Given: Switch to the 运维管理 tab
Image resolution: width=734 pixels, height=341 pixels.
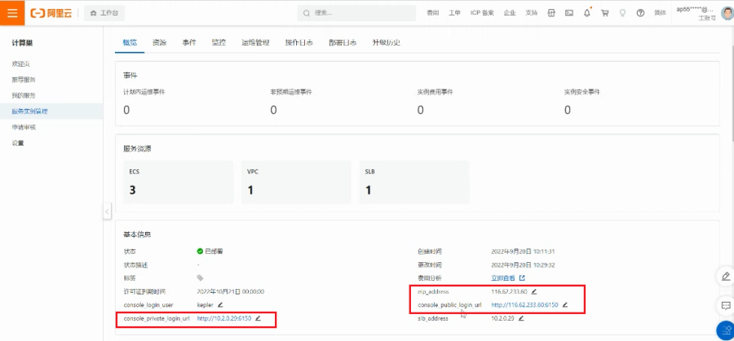Looking at the screenshot, I should [x=255, y=42].
